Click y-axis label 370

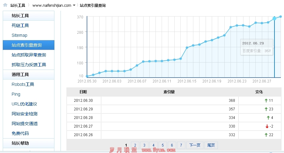[x=80, y=17]
